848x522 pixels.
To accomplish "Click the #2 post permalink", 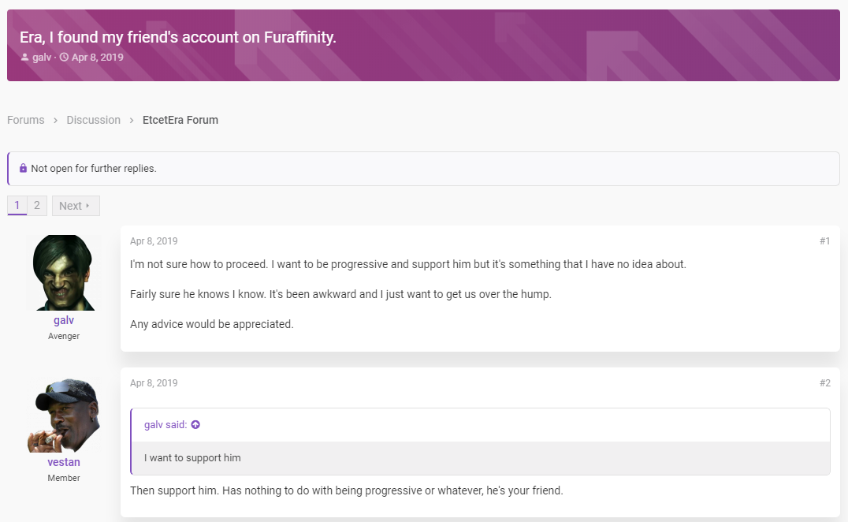I will point(824,383).
